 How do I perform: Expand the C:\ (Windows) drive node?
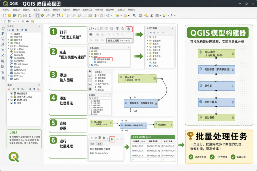point(9,46)
